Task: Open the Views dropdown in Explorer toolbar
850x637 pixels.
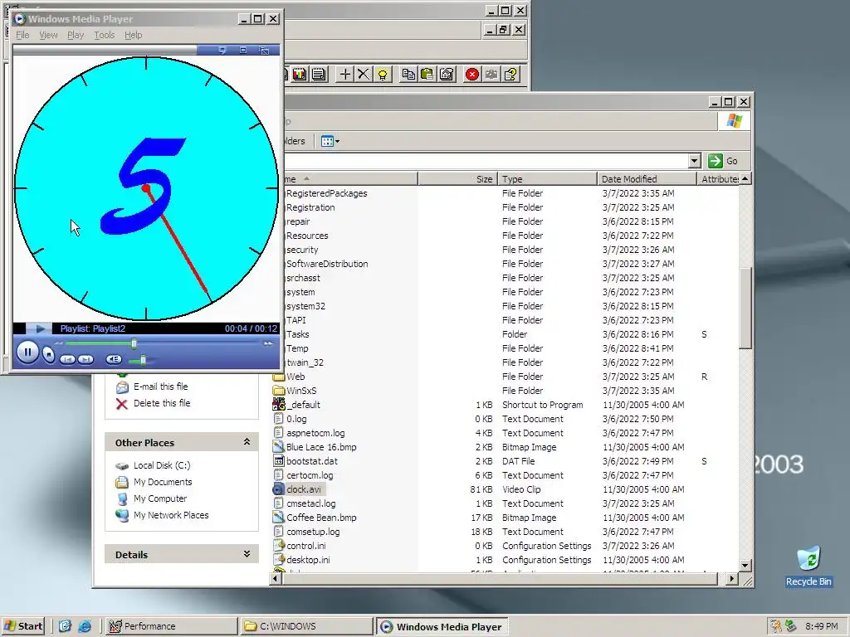Action: click(x=330, y=141)
